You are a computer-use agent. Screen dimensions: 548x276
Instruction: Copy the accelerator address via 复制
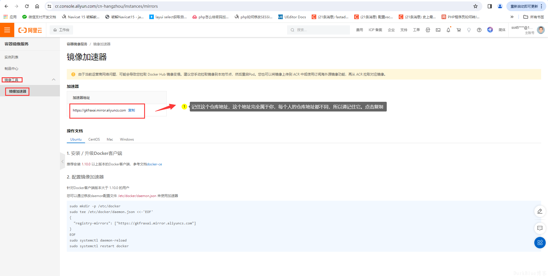(x=132, y=110)
